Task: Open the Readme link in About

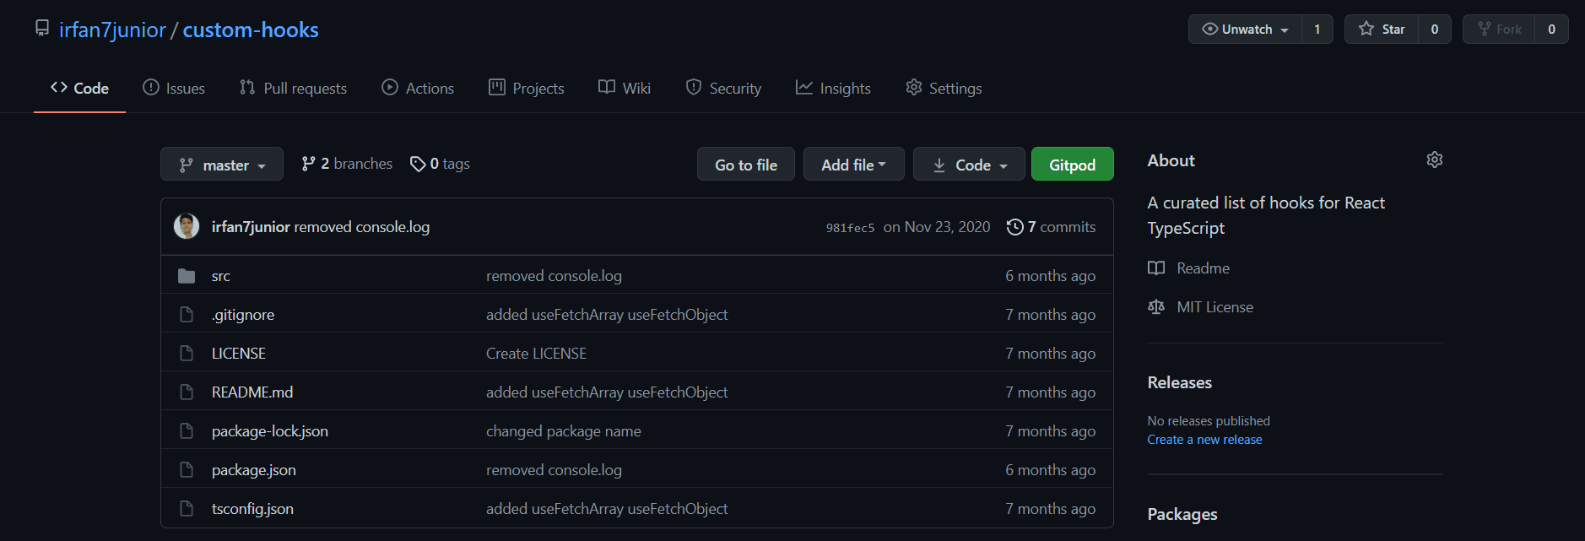Action: pyautogui.click(x=1203, y=268)
